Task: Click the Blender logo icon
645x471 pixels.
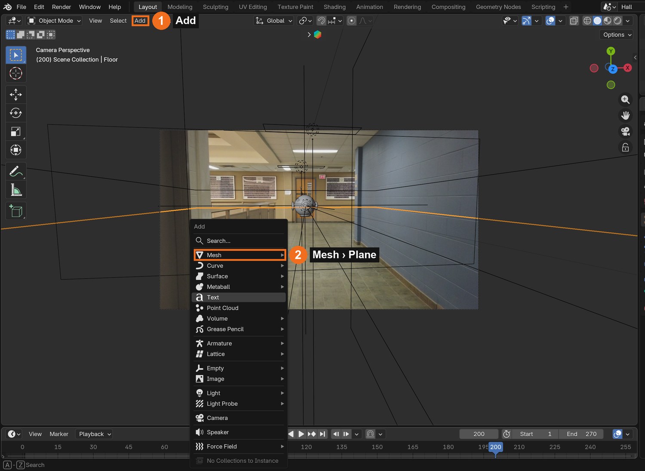Action: [7, 7]
